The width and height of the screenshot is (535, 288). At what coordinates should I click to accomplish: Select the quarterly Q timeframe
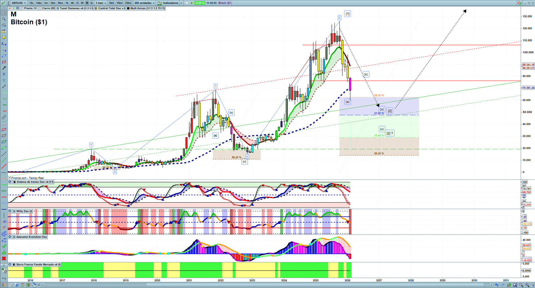[91, 3]
